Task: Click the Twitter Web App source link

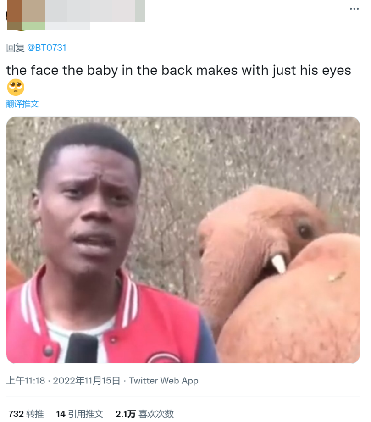Action: [164, 381]
